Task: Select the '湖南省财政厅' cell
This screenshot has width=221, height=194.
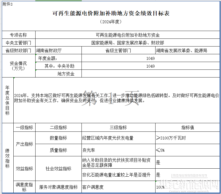Action: tap(59, 51)
